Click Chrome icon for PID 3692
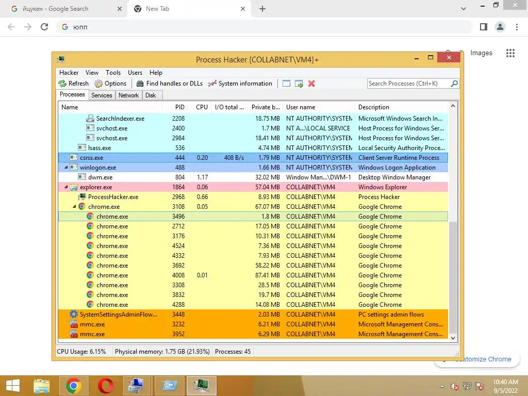The width and height of the screenshot is (528, 396). tap(90, 265)
